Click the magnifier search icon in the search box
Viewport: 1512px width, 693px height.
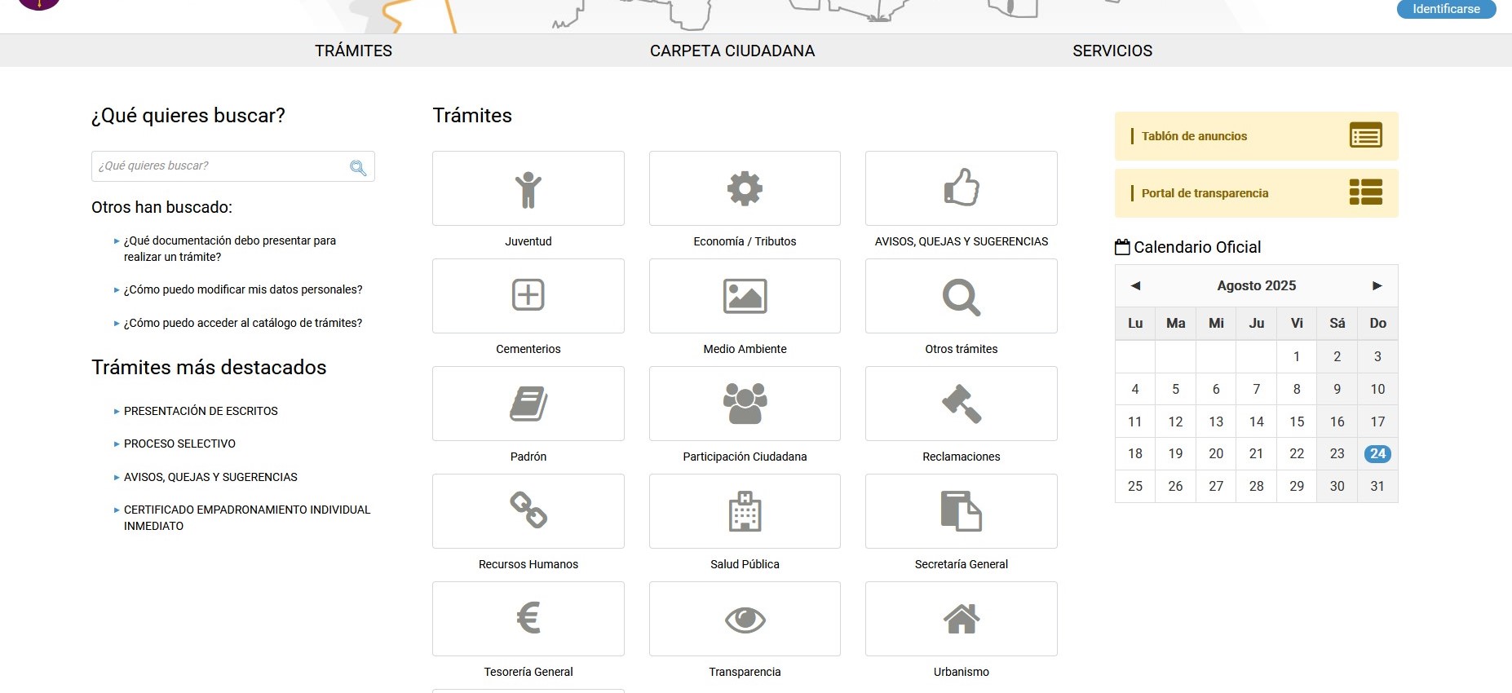click(x=357, y=167)
